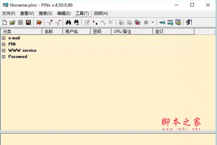Click the binoculars find icon
Screen dimensions: 217x145
(x=68, y=22)
